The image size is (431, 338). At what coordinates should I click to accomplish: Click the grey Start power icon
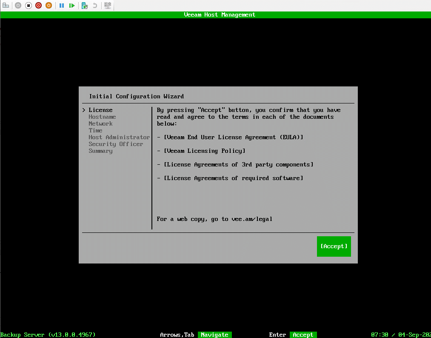18,6
